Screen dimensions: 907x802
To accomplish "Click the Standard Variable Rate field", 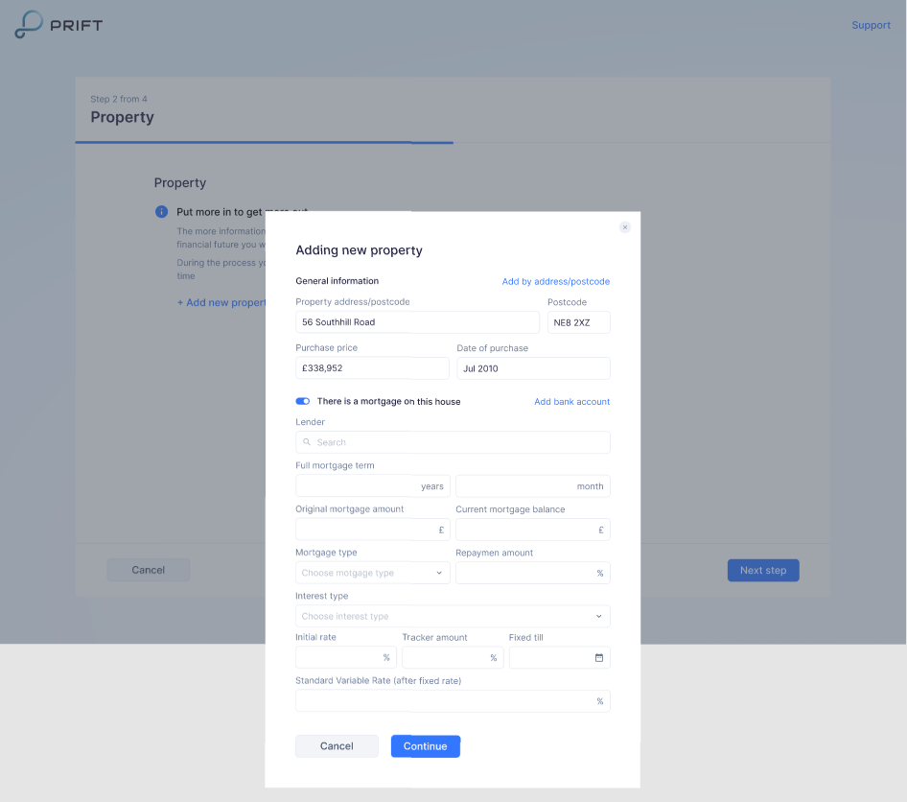I will (453, 700).
